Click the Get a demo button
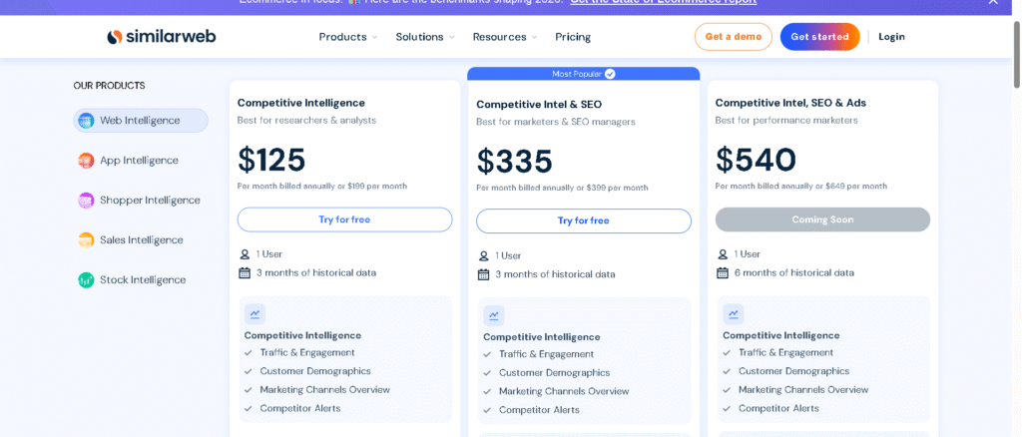The width and height of the screenshot is (1022, 437). pyautogui.click(x=733, y=37)
